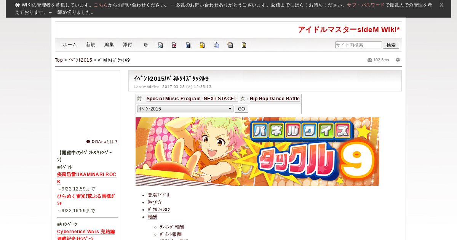Follow the ｲﾍﾞﾝﾄ2015 breadcrumb link
The width and height of the screenshot is (457, 240).
point(80,60)
